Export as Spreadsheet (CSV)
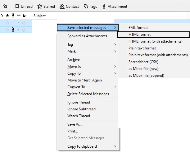Screen dimensions: 190x157 coord(154,62)
